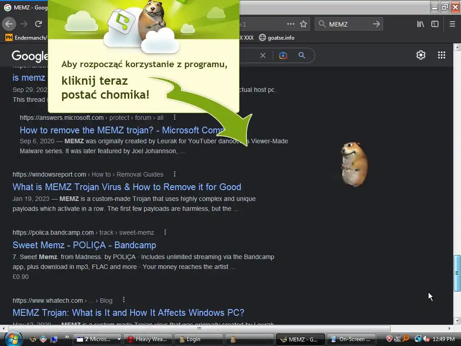Open Google quick settings gear
Image resolution: width=461 pixels, height=346 pixels.
point(421,55)
